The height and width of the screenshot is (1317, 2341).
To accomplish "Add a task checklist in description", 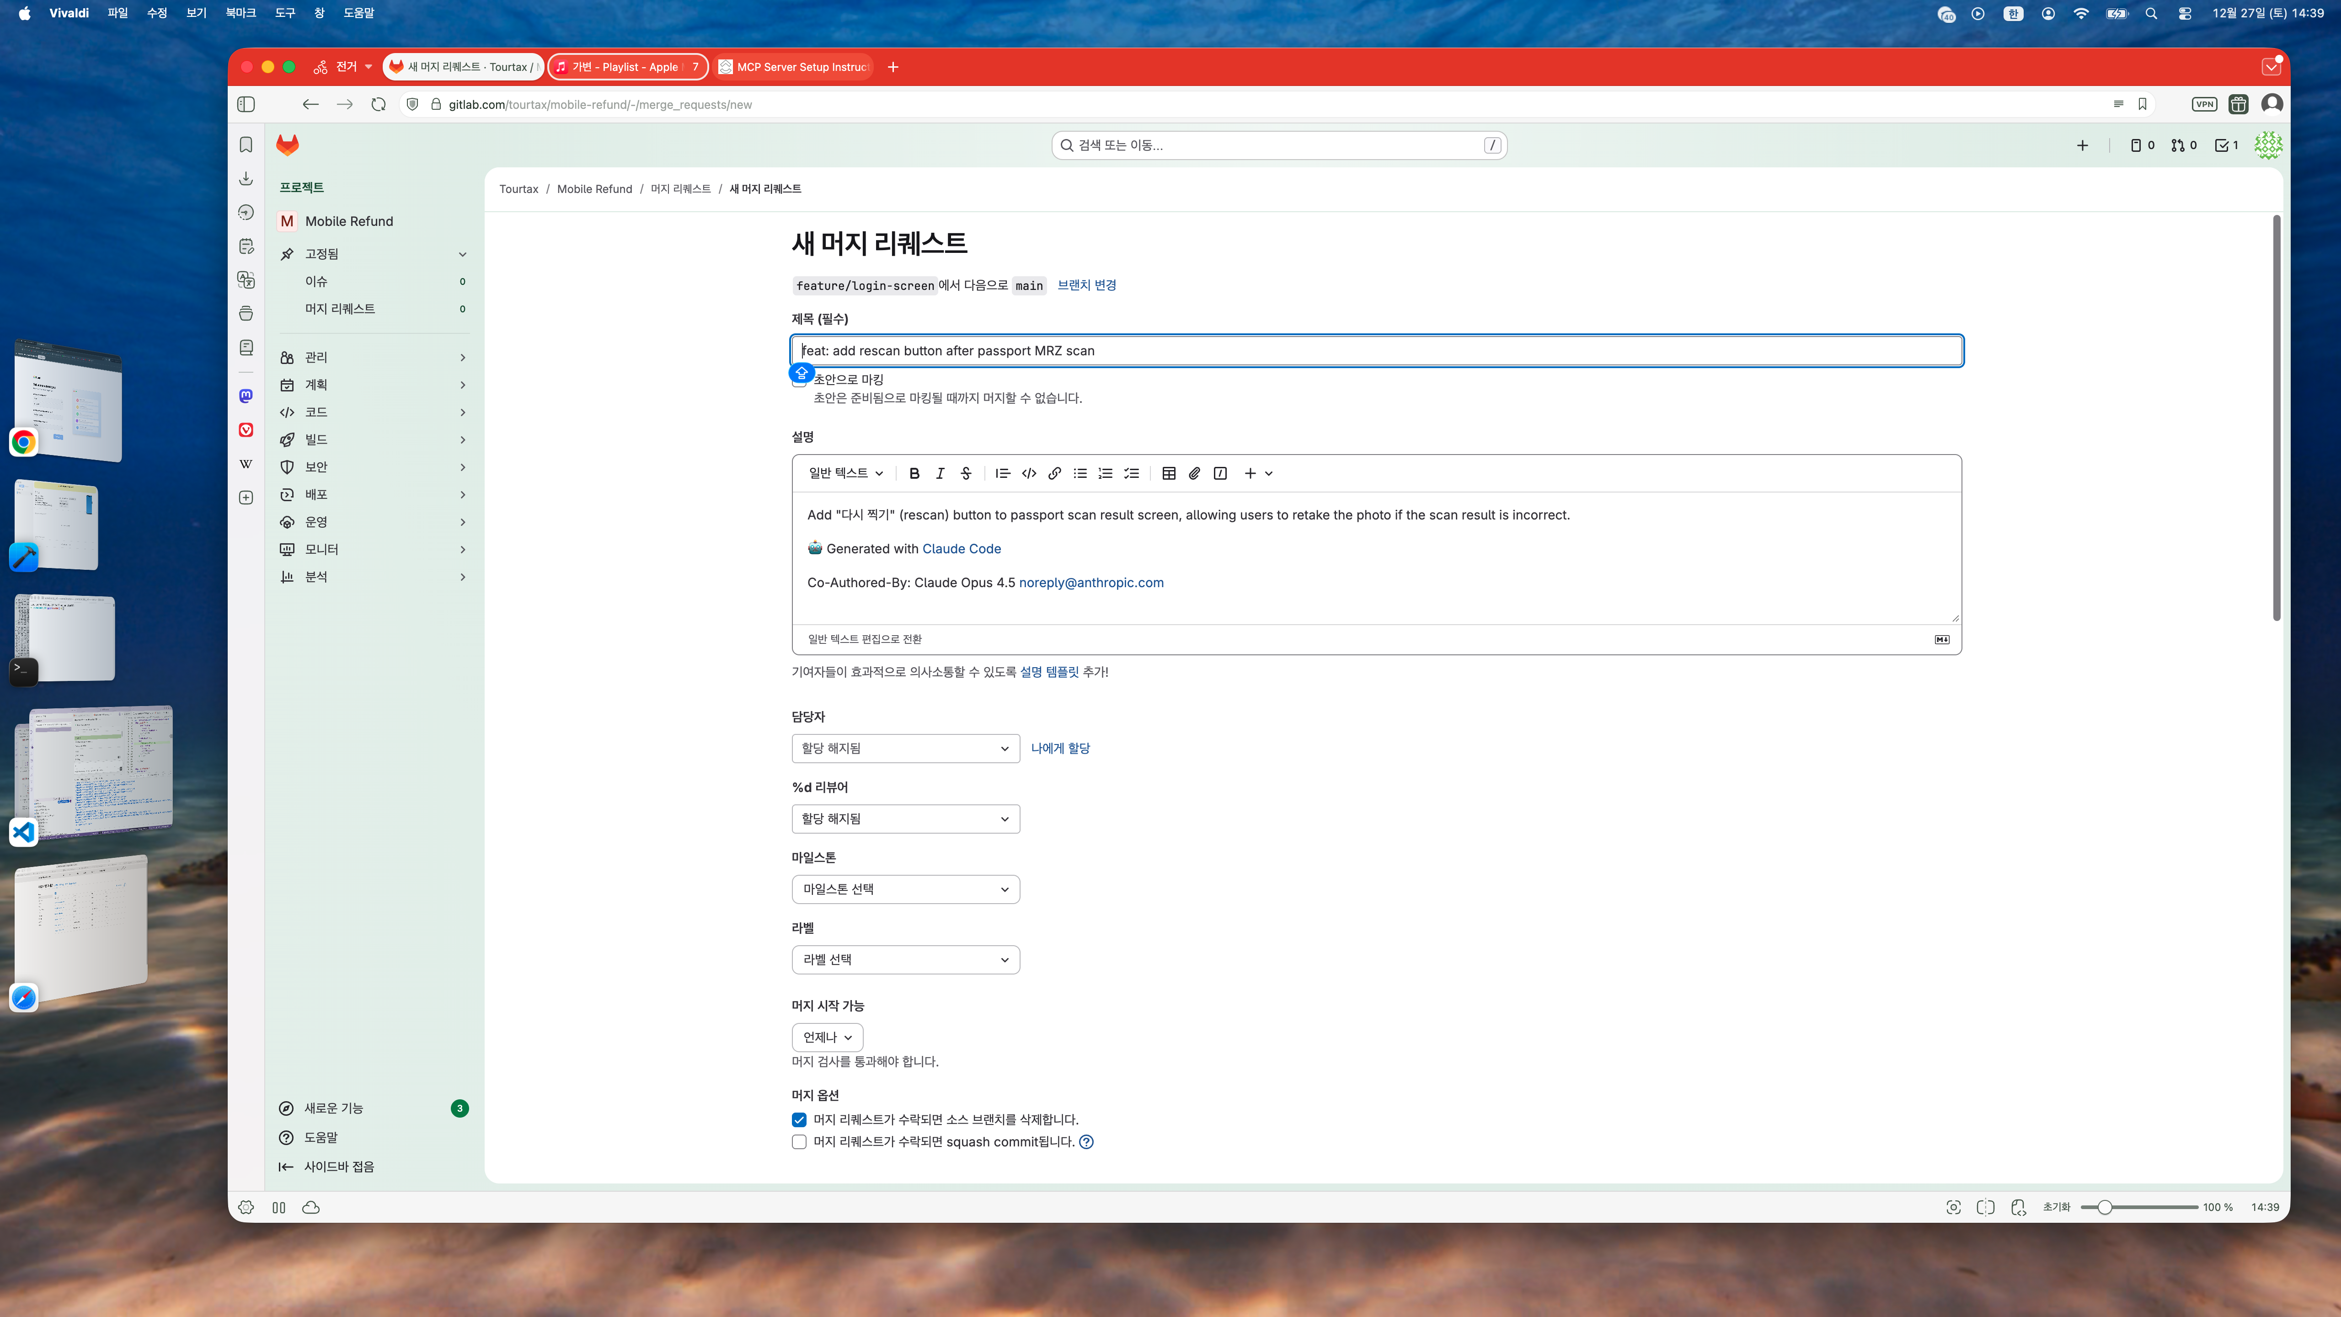I will click(1132, 474).
